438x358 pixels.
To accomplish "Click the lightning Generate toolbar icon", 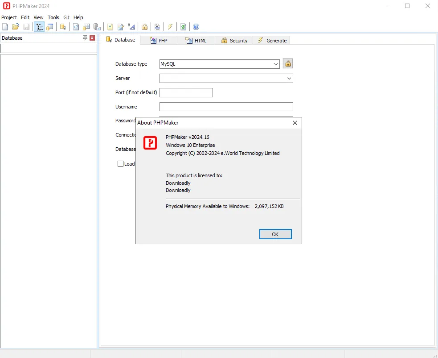I will 170,27.
